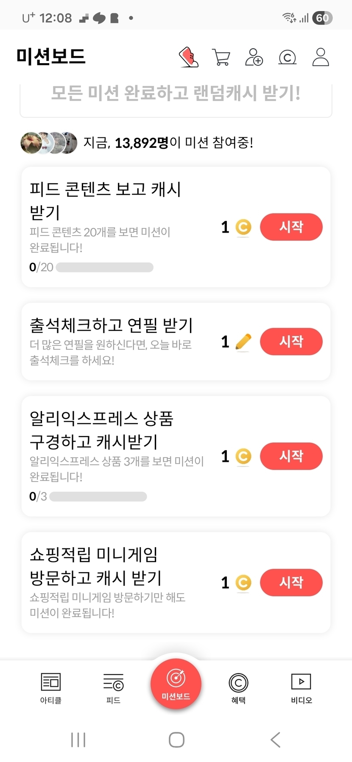Tap the participant avatars thumbnail
This screenshot has height=762, width=352.
[x=49, y=143]
